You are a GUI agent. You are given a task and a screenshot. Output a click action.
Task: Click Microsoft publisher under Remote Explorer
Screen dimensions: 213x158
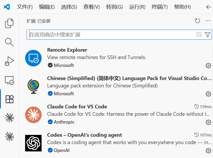(x=64, y=65)
